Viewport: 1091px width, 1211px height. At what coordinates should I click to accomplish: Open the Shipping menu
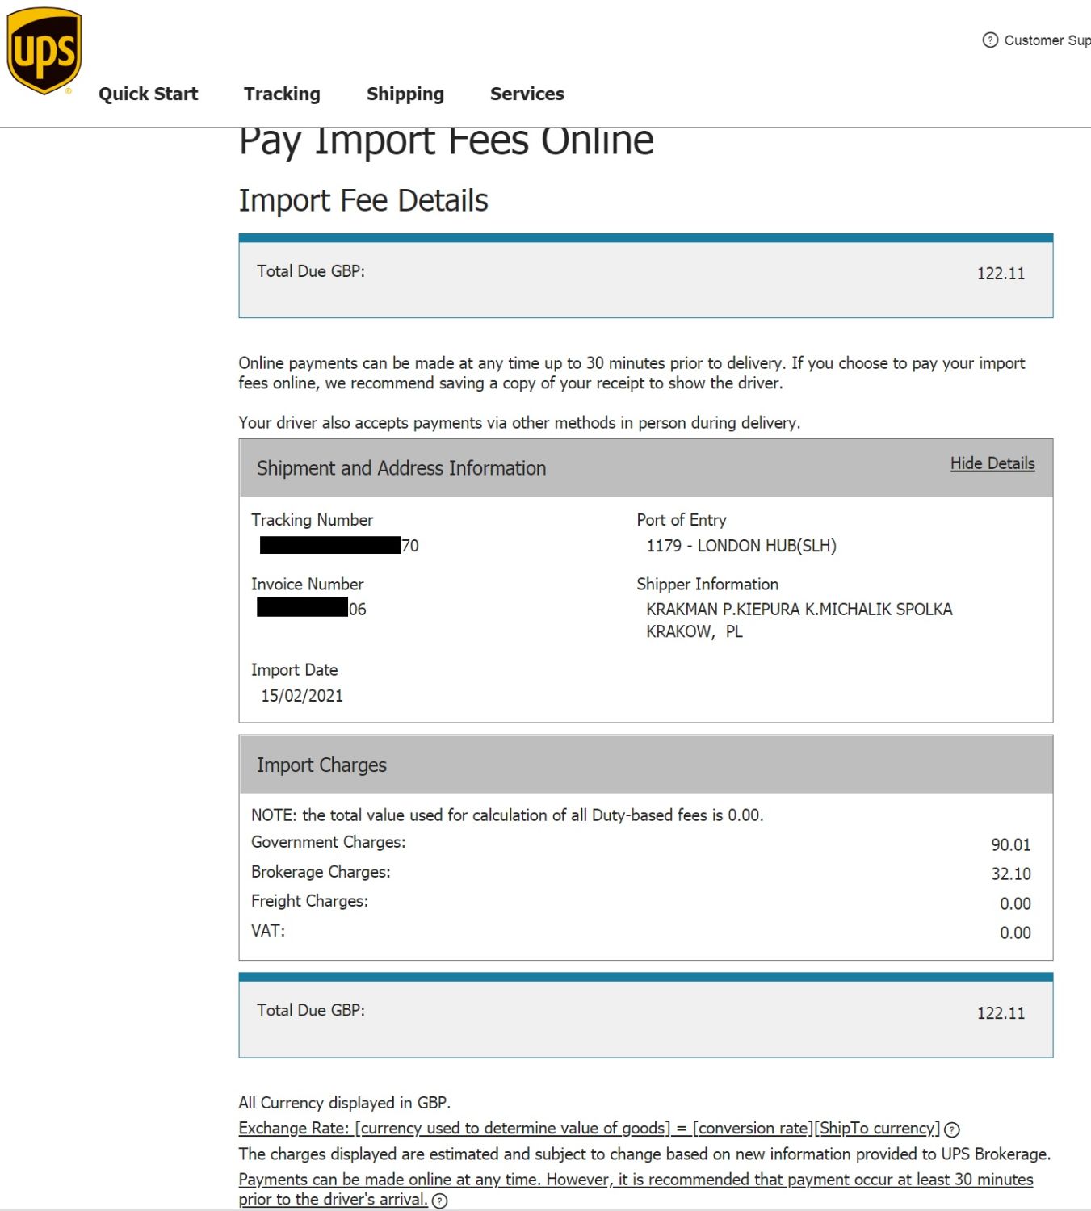click(x=405, y=94)
